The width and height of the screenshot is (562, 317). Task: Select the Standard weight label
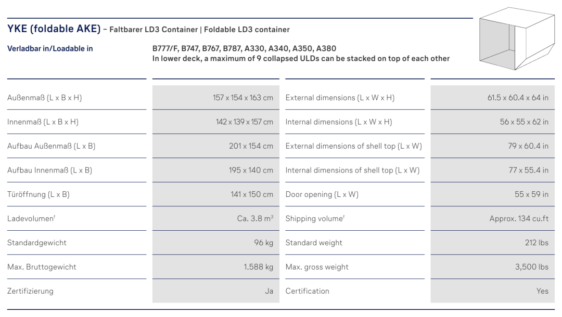[314, 243]
